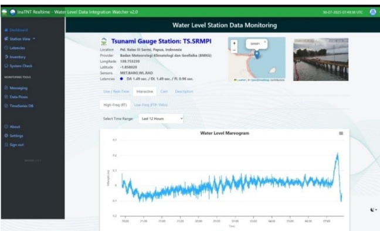Click the Sign out link
The width and height of the screenshot is (380, 231).
click(14, 145)
